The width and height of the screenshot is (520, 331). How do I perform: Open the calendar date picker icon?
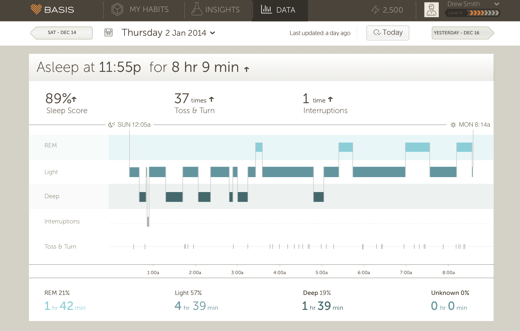(109, 33)
